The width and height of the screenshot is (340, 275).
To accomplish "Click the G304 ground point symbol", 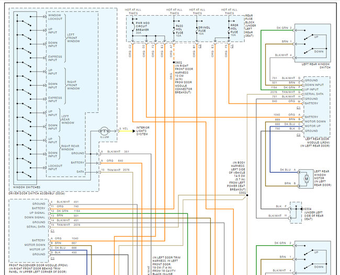I will 301,209.
